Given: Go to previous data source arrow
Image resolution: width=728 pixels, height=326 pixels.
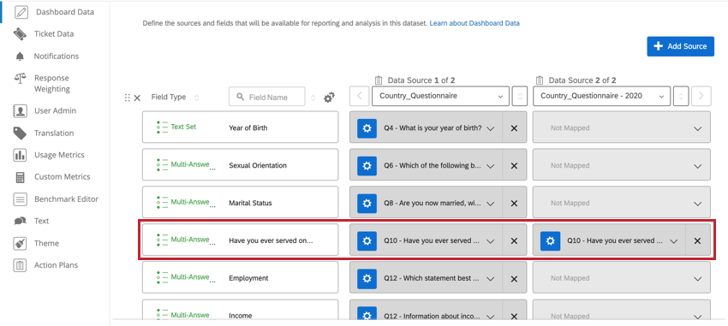Looking at the screenshot, I should [x=360, y=97].
